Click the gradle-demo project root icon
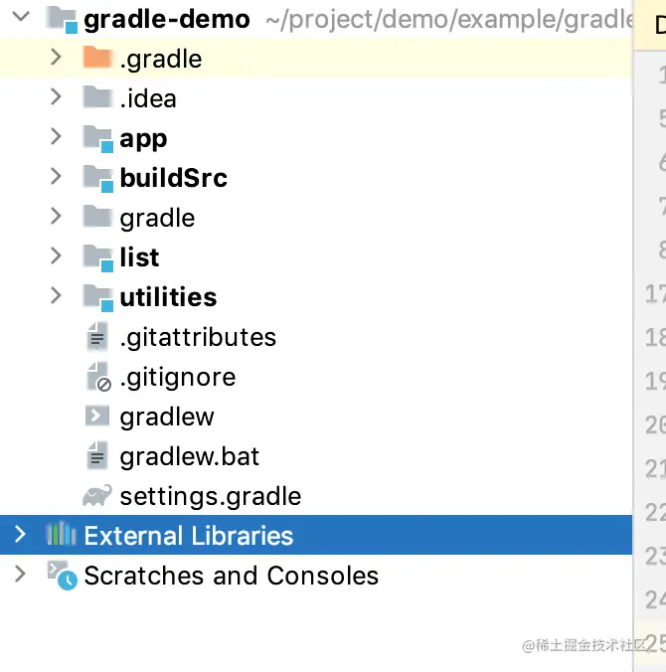Screen dimensions: 666x672 [x=63, y=19]
